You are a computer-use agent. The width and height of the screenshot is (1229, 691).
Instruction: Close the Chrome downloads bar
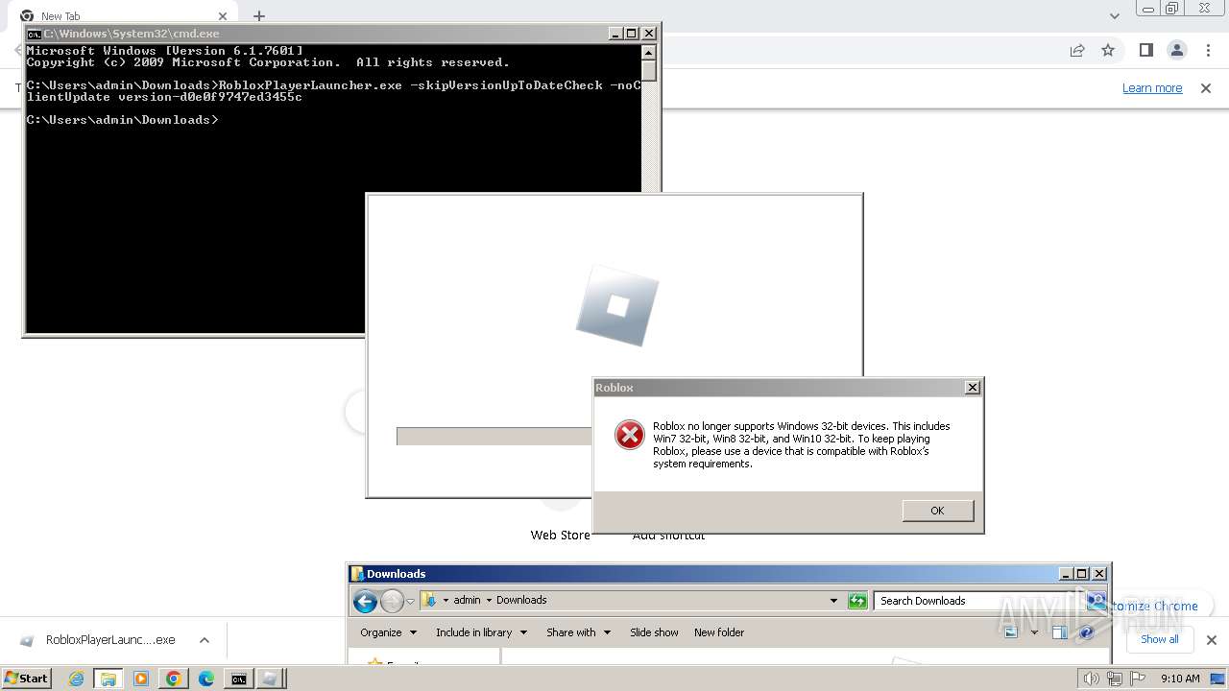point(1212,640)
